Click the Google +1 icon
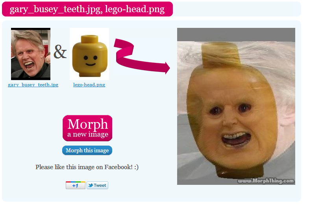Viewport: 309px width, 208px height. [76, 185]
